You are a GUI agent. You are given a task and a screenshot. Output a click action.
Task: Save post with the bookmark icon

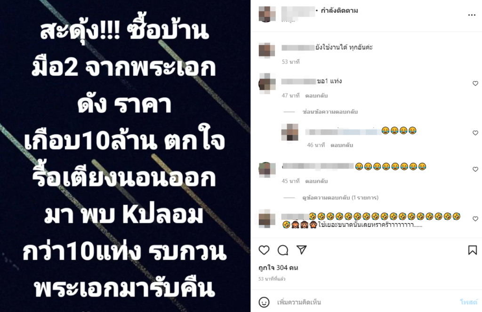473,250
